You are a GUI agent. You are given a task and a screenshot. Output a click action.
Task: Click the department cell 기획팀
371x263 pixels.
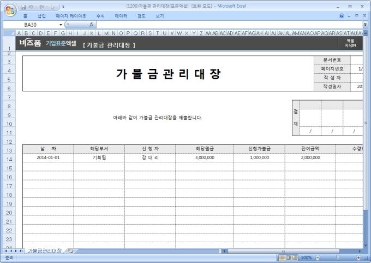[x=99, y=157]
